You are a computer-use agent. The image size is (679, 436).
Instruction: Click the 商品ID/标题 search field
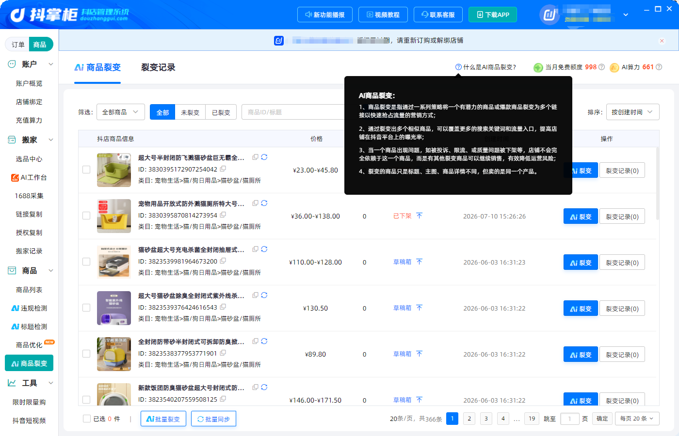tap(293, 112)
